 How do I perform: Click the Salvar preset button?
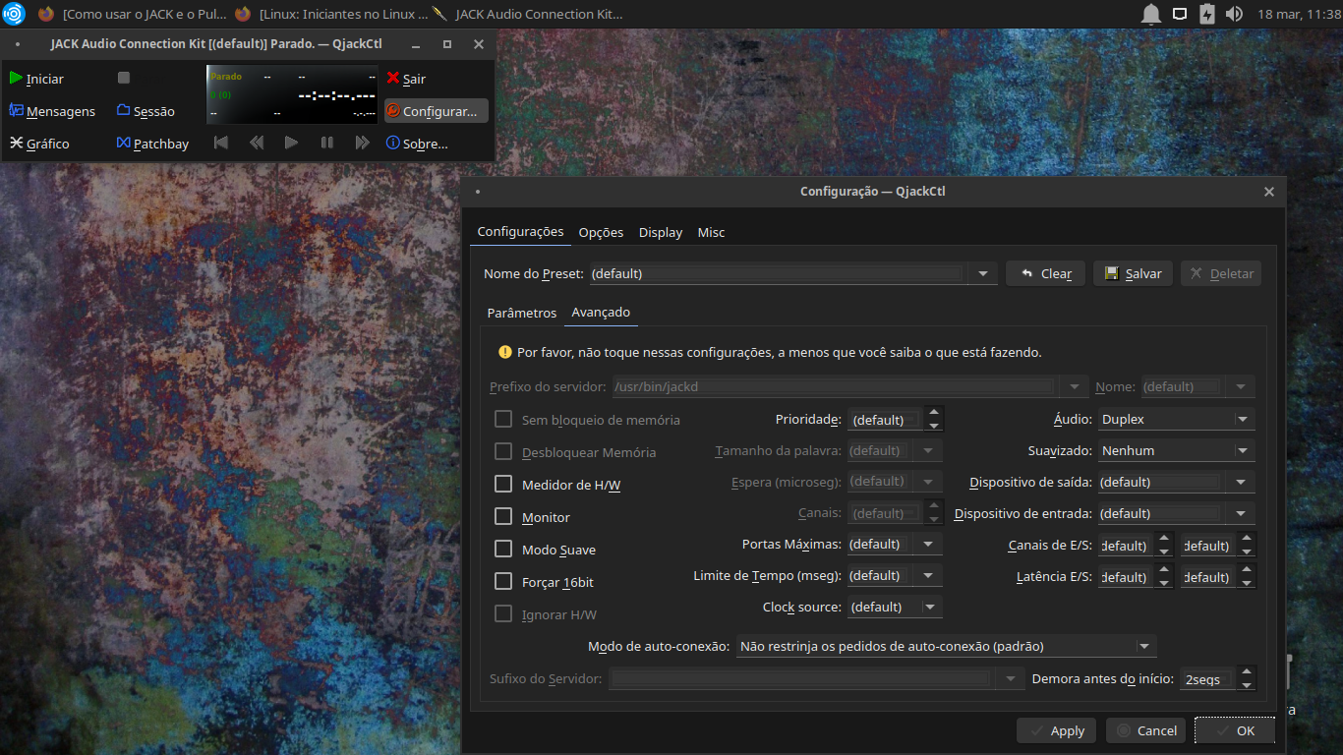point(1133,273)
